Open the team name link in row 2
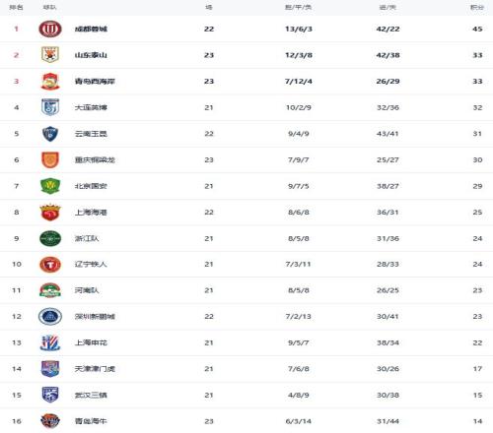The image size is (493, 433). point(91,55)
